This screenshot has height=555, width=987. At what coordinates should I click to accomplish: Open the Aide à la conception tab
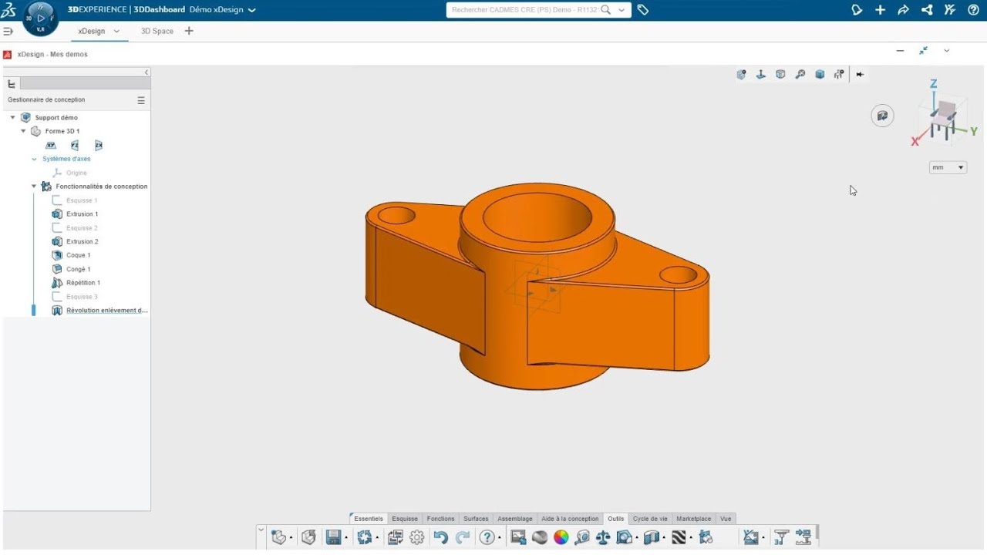570,519
